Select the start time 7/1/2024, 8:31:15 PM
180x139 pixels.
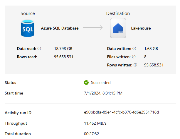click(103, 93)
